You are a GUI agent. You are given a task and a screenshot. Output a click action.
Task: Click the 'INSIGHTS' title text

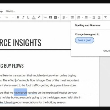click(27, 43)
